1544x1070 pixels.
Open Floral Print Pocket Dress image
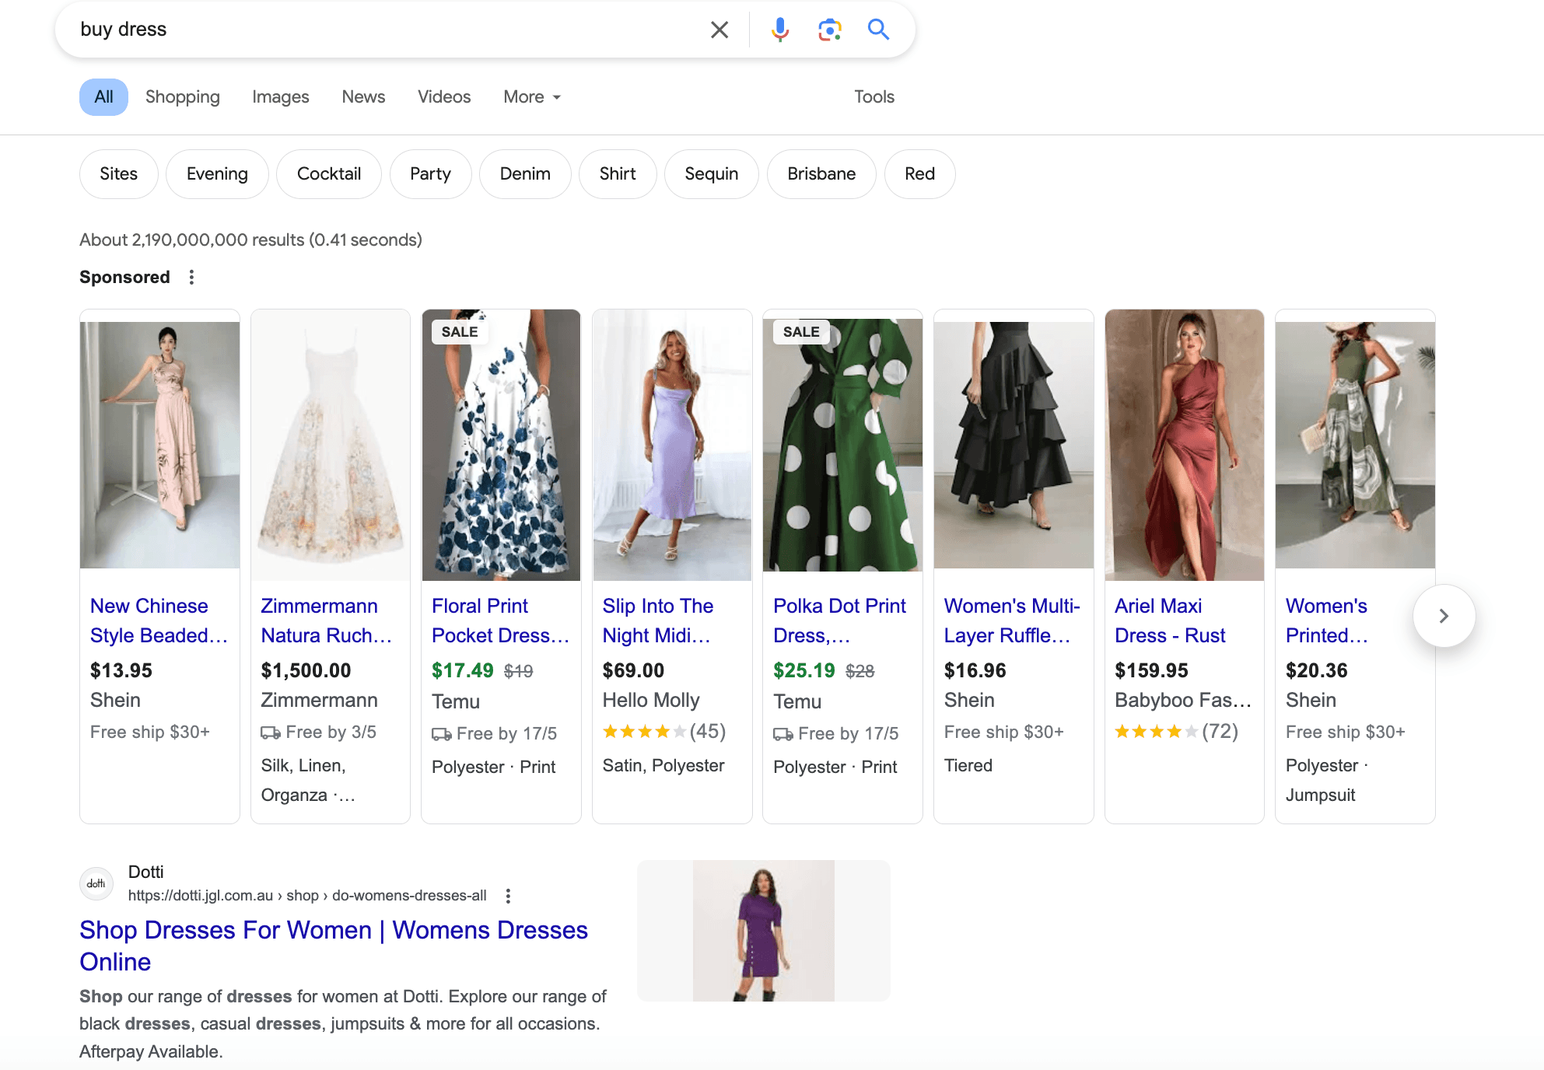tap(501, 445)
